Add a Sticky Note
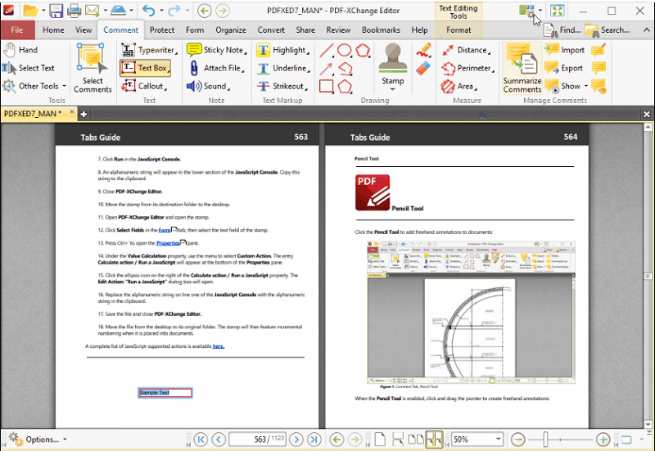 (216, 50)
